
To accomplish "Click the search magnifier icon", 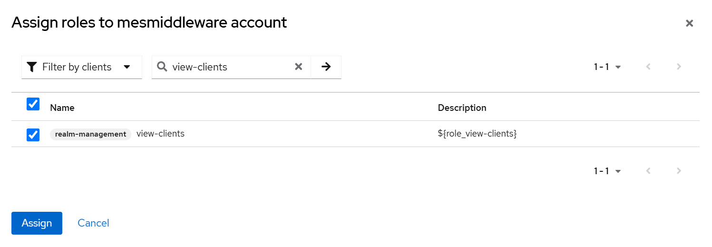I will [x=162, y=67].
